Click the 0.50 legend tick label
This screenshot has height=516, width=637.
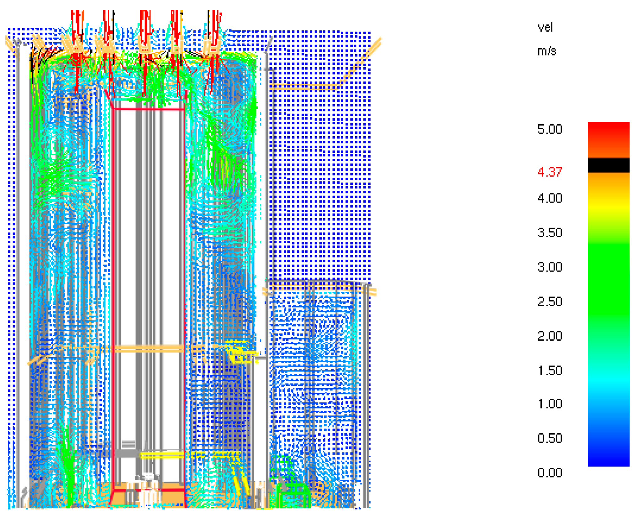550,438
